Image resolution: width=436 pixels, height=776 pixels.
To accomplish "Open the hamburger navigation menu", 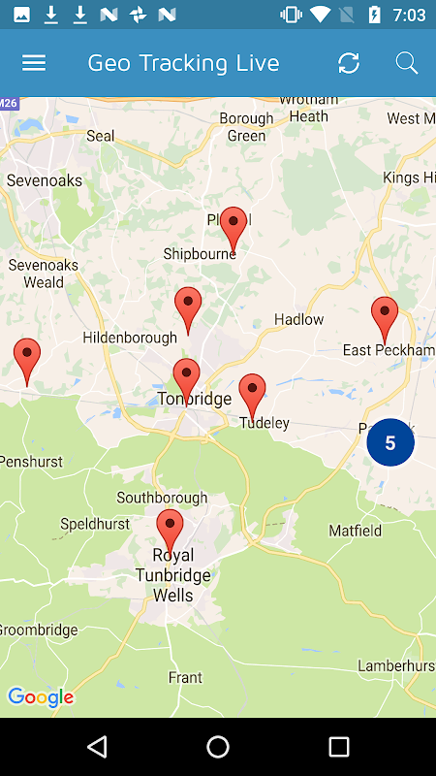I will pos(34,63).
